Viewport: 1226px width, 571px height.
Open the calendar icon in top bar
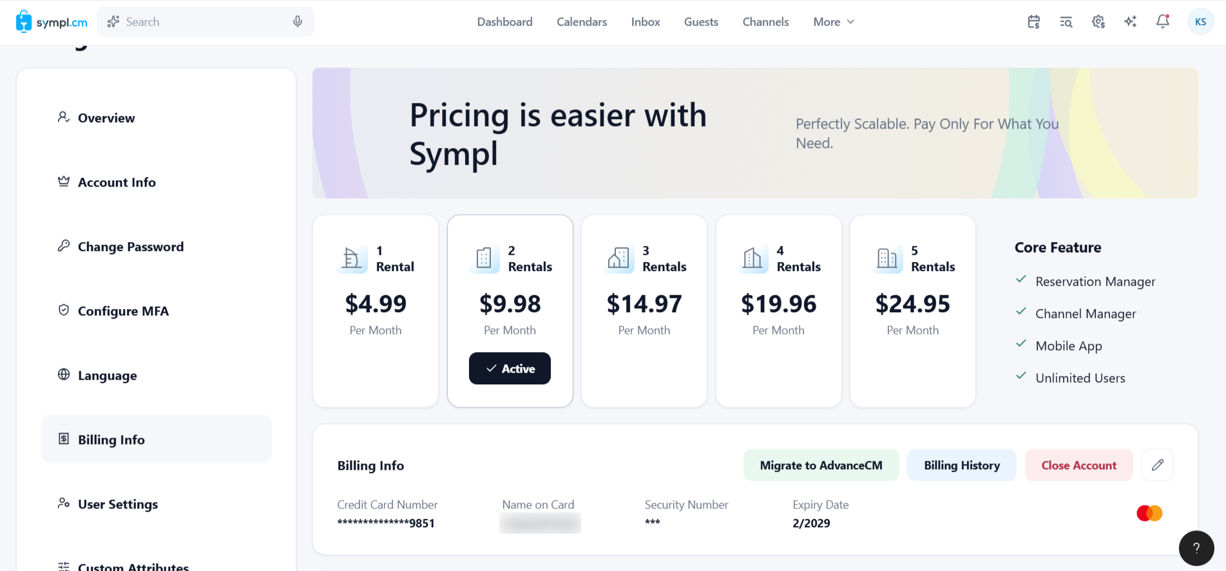tap(1034, 22)
